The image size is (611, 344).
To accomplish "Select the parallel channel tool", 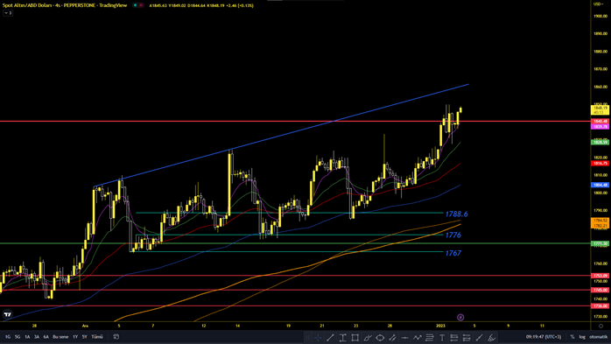I will point(392,338).
